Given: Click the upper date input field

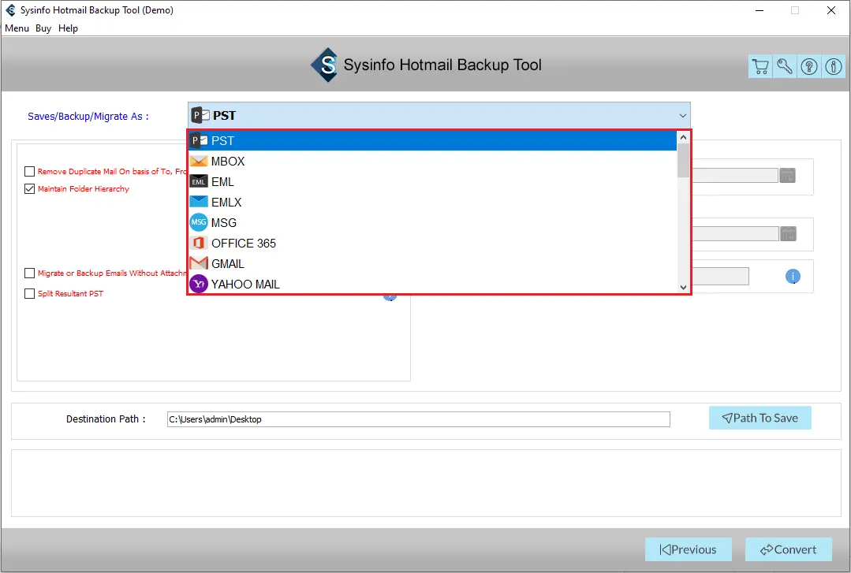Looking at the screenshot, I should click(735, 175).
